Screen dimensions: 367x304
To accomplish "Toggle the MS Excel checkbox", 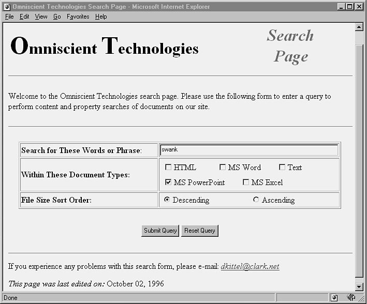I will pyautogui.click(x=246, y=183).
